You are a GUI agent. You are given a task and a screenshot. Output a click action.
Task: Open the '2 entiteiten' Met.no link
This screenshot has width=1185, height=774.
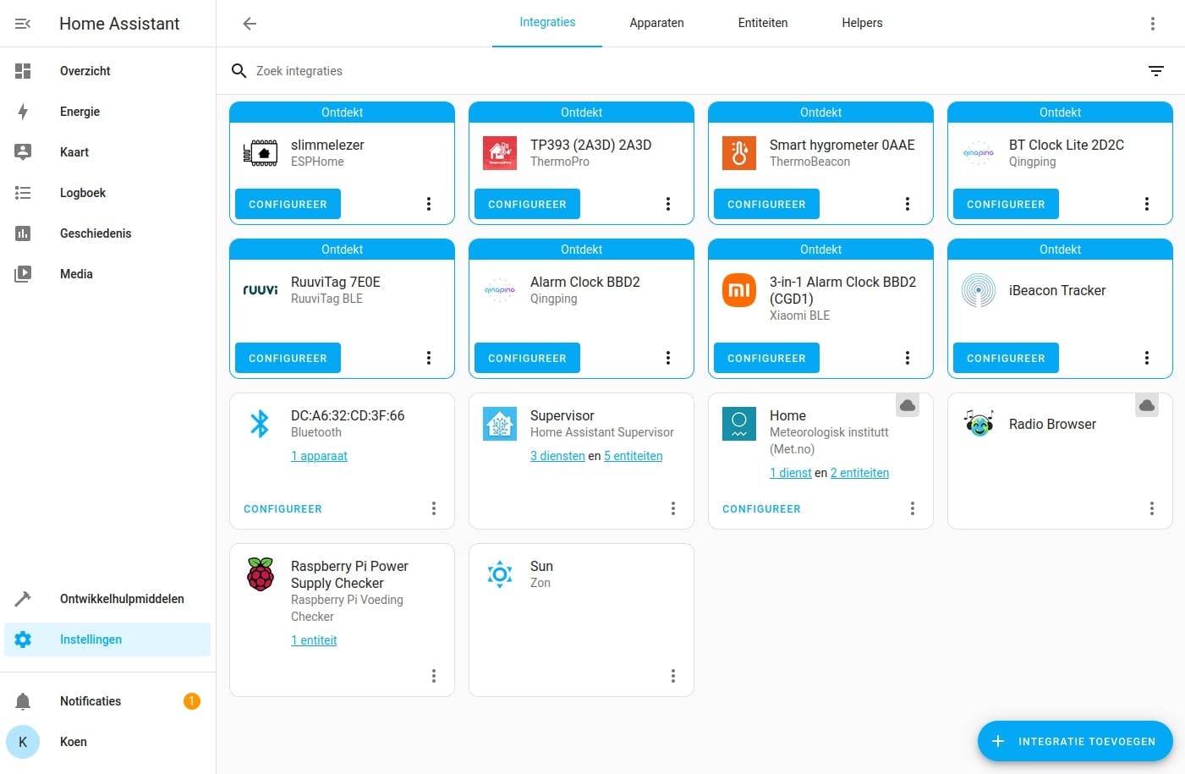[859, 473]
